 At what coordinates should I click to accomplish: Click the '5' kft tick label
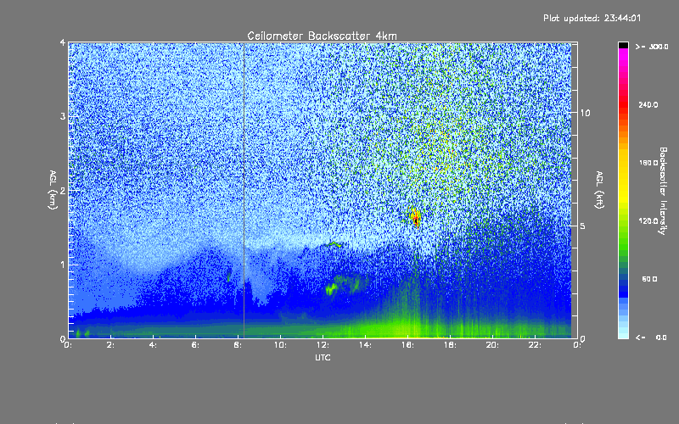[583, 226]
